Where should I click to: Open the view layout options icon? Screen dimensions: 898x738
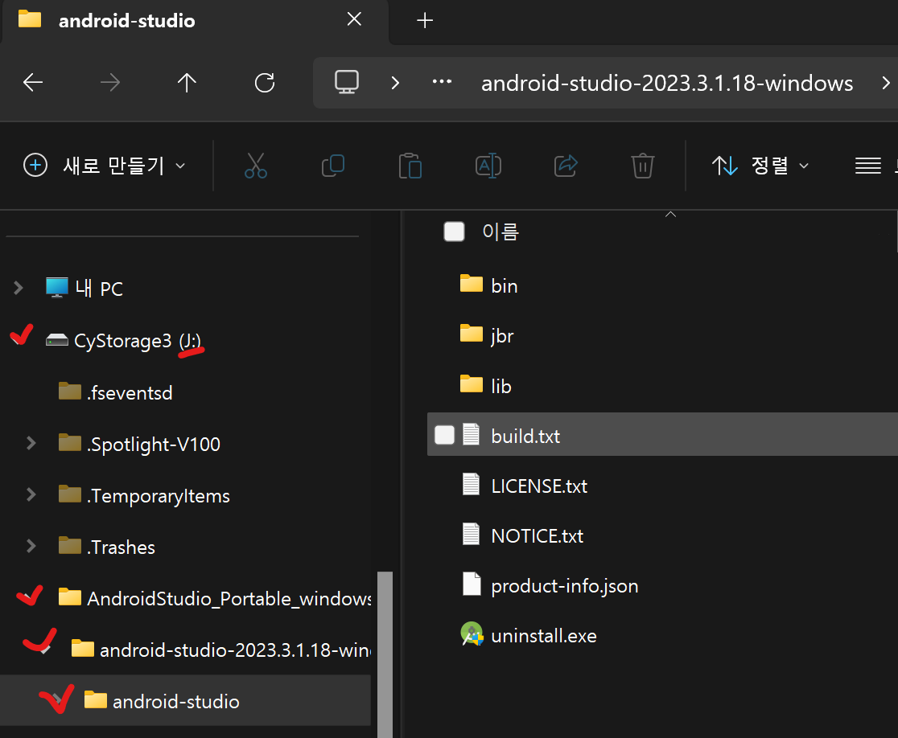(867, 166)
